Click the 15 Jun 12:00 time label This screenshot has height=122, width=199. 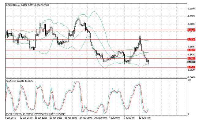tap(41, 118)
